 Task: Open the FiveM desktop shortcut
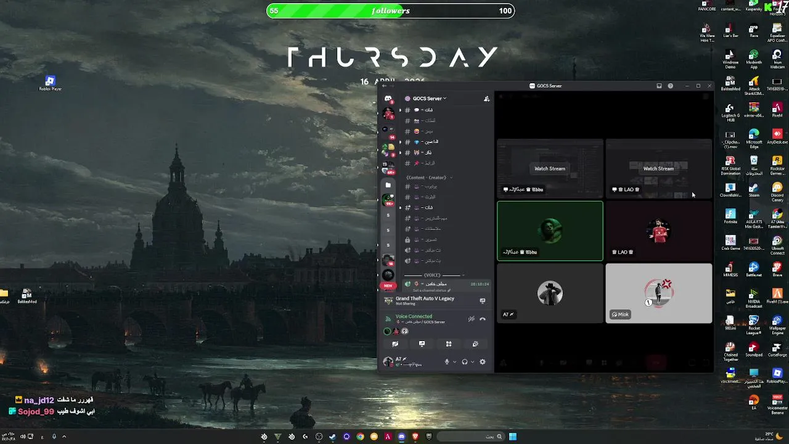click(777, 110)
